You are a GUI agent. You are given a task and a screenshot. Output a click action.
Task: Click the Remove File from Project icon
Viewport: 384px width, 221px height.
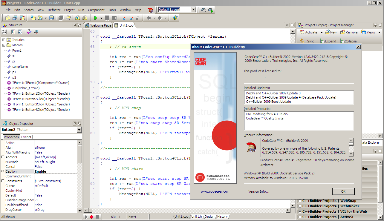(85, 18)
